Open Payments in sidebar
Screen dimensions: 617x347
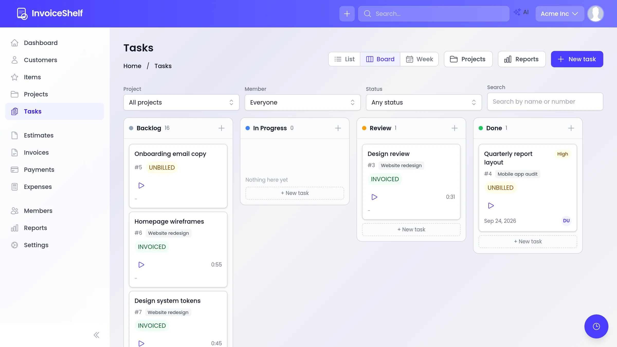pos(55,170)
